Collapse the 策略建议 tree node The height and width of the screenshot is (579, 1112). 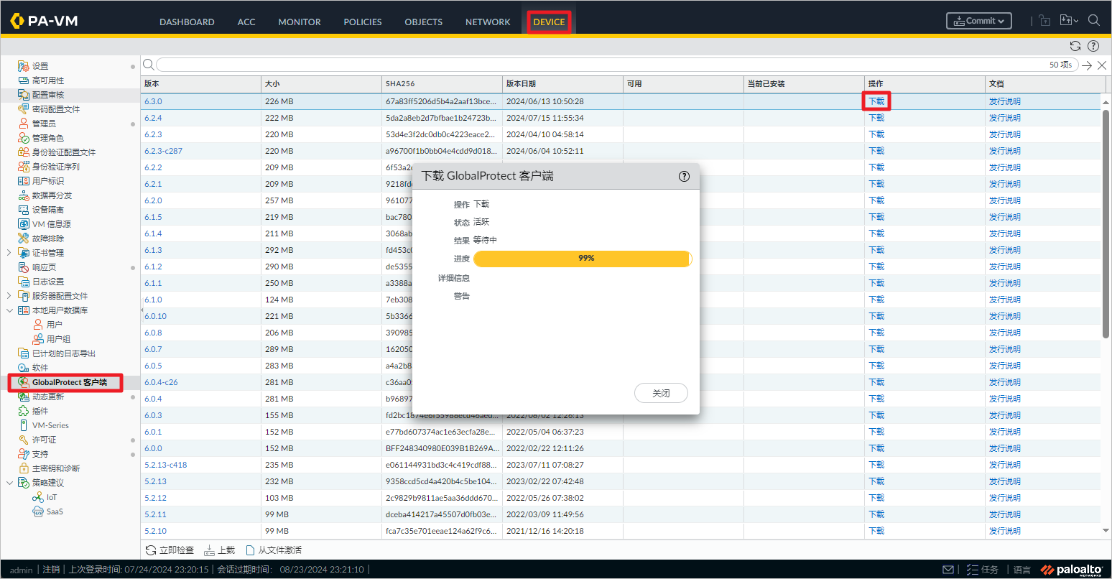pos(9,483)
